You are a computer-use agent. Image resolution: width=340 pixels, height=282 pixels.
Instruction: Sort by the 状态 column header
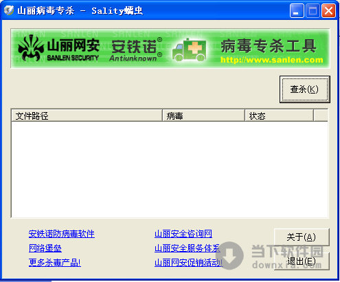point(279,116)
